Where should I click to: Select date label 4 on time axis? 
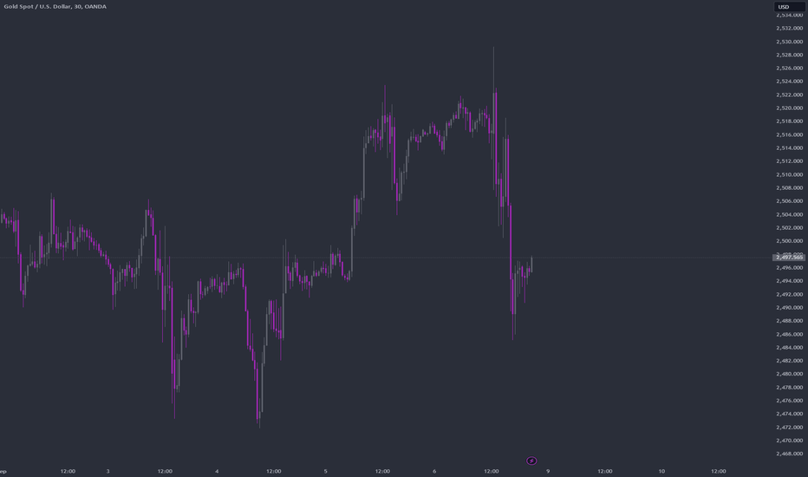217,471
